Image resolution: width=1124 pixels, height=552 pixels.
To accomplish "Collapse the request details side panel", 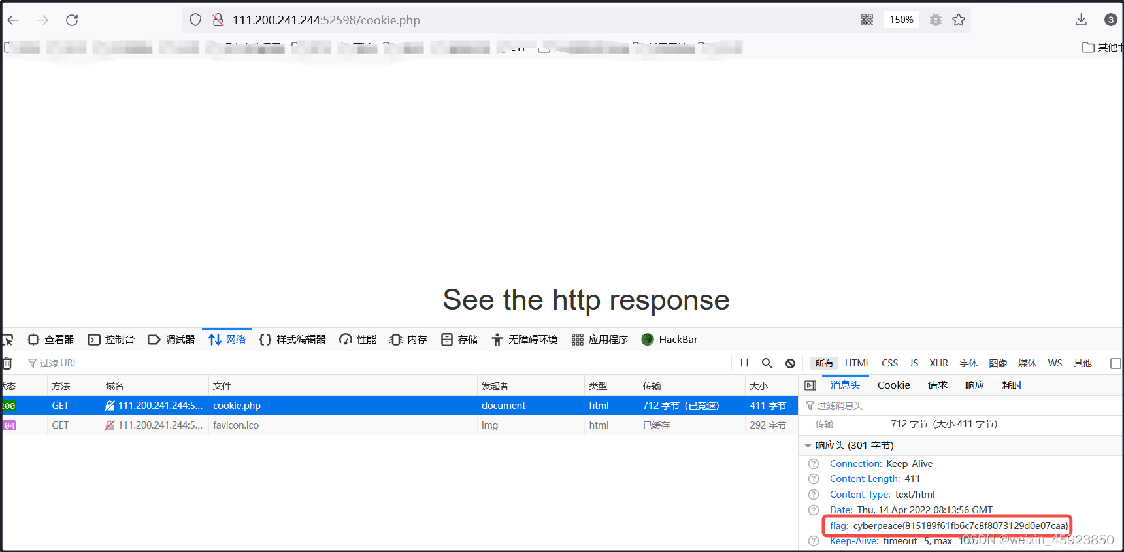I will coord(810,385).
